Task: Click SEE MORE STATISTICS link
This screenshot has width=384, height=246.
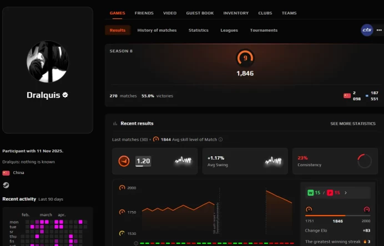Action: pos(353,124)
